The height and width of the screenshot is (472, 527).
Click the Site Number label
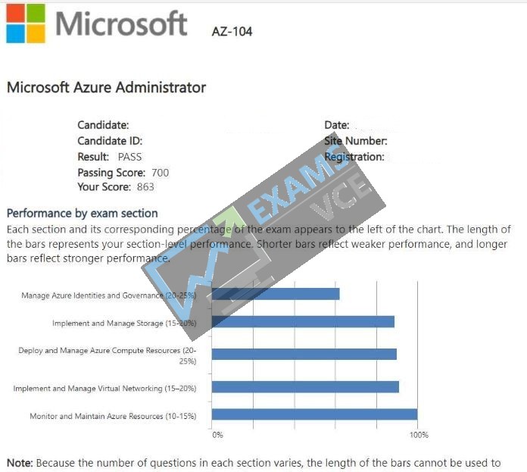[356, 141]
